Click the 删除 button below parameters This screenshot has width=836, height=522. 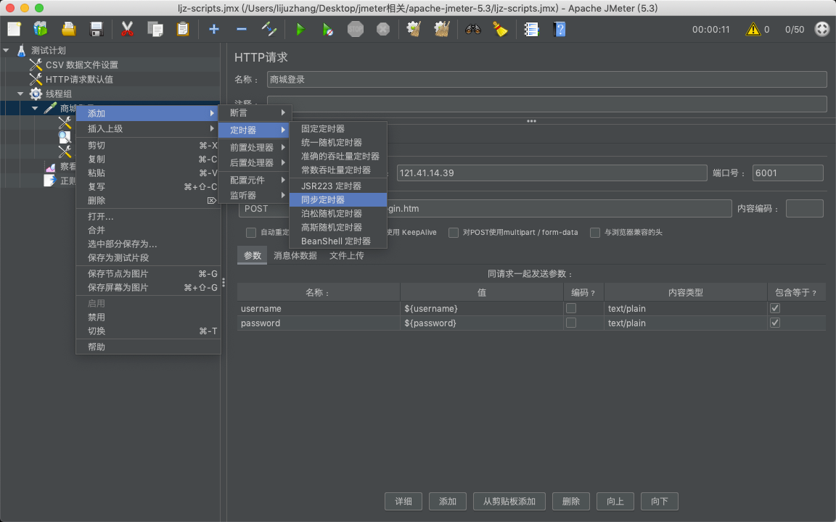click(x=571, y=502)
